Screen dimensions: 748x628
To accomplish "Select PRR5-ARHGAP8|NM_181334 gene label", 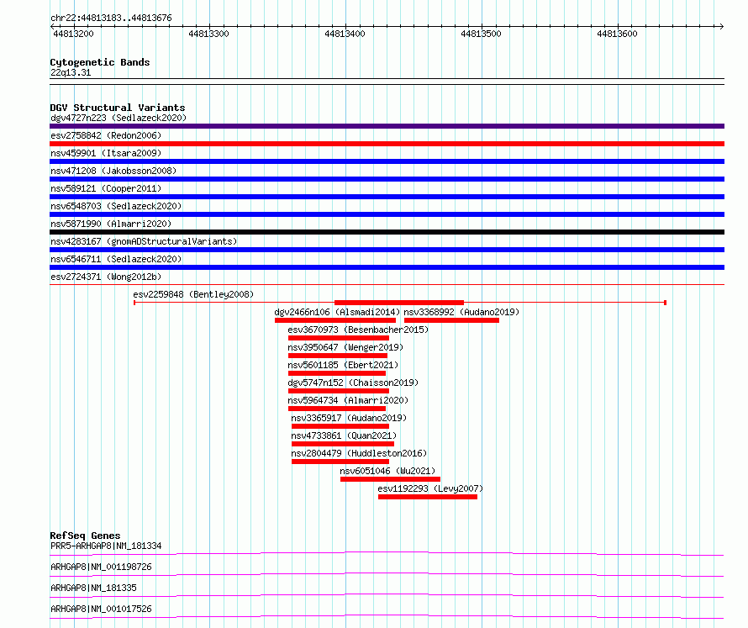I will 106,546.
